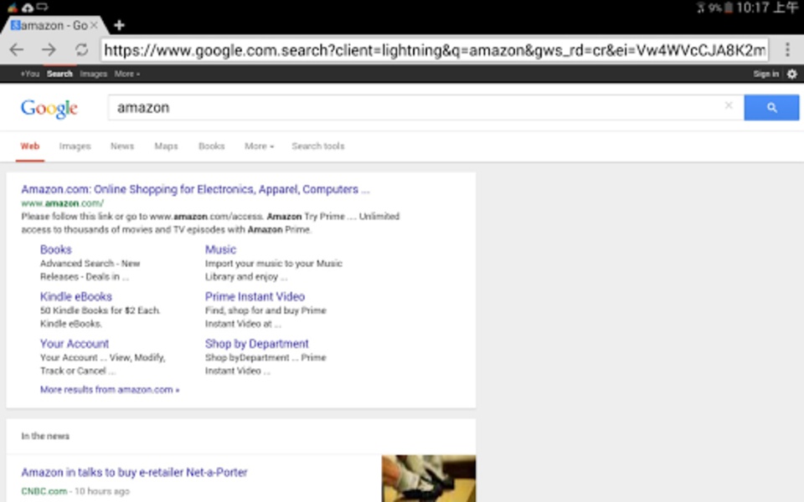804x502 pixels.
Task: Go back with the browser back arrow
Action: point(17,49)
